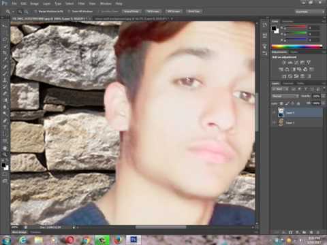327x245 pixels.
Task: Select the Gradient tool
Action: click(5, 100)
